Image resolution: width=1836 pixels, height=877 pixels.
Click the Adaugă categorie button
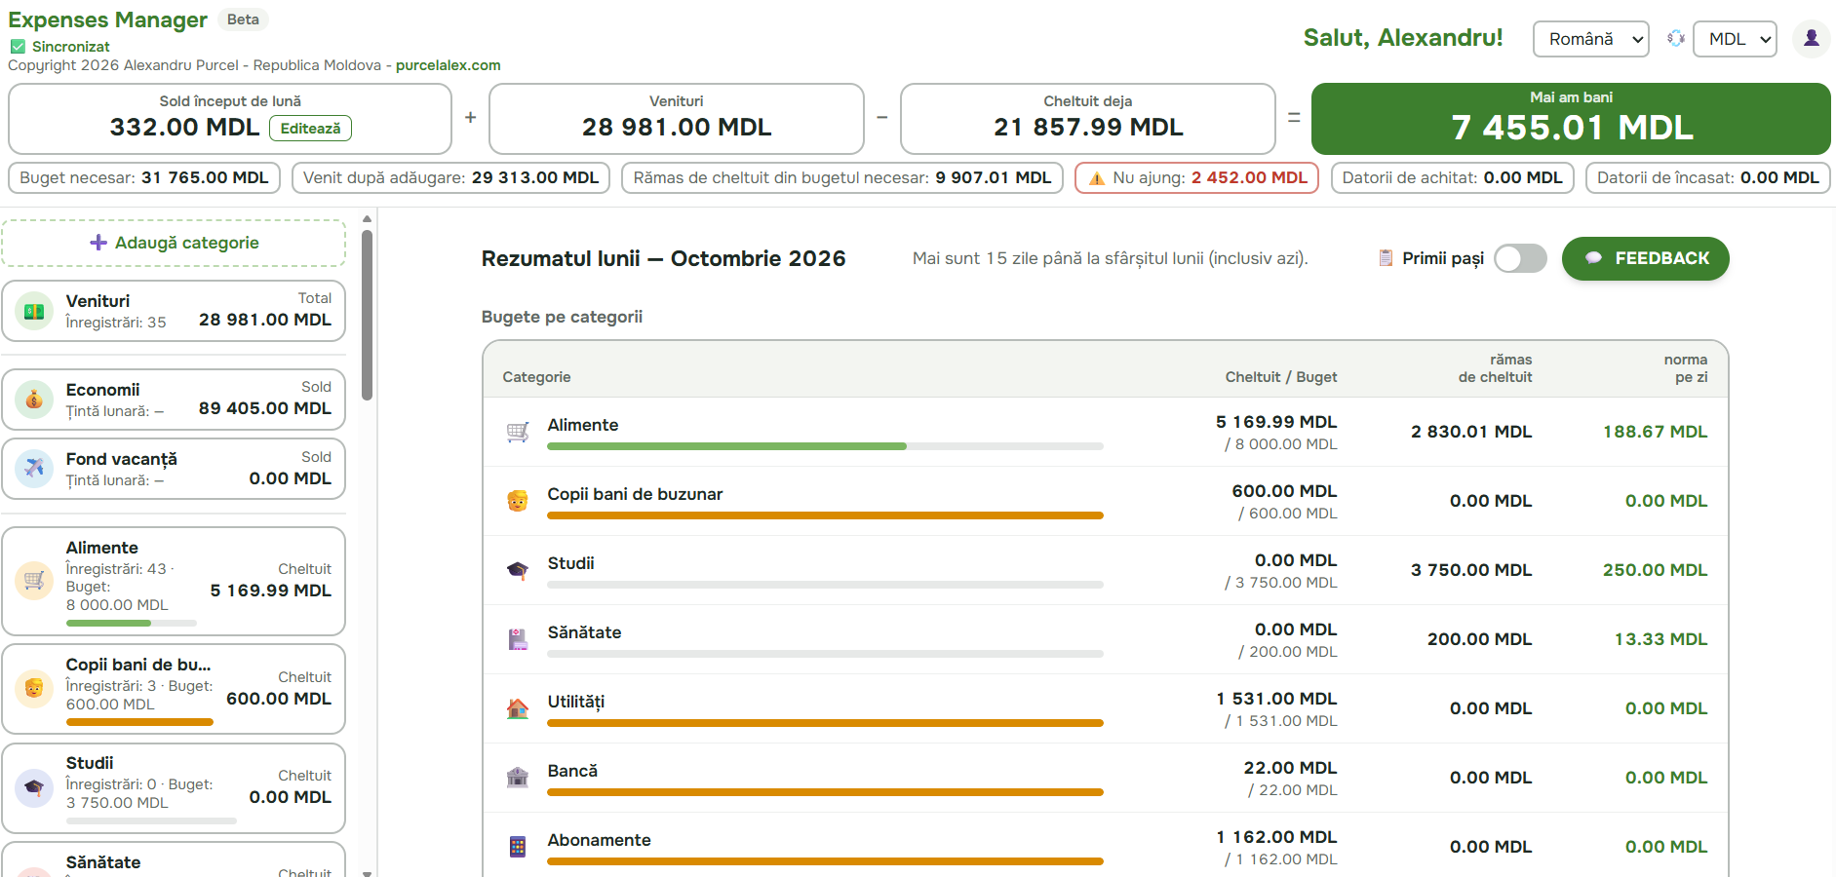174,243
